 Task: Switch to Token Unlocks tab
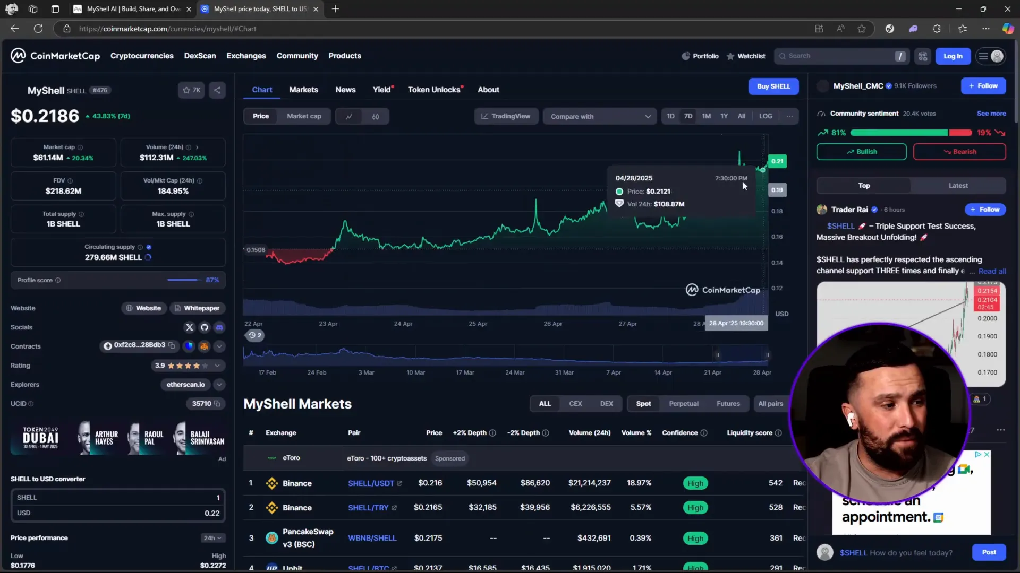434,90
